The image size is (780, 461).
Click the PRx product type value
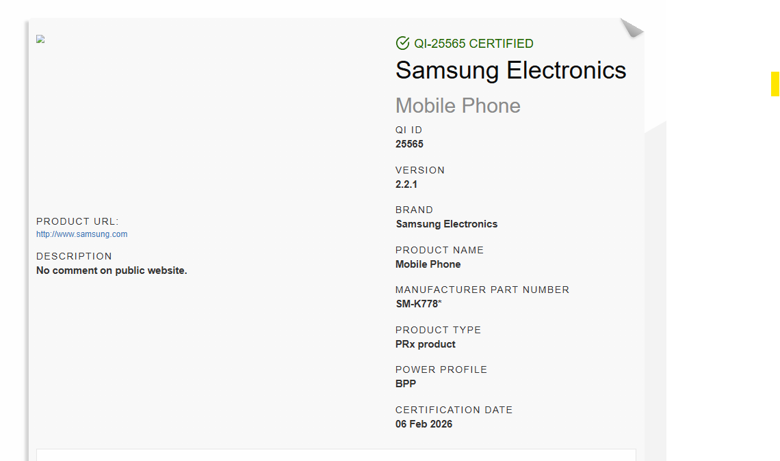tap(425, 344)
